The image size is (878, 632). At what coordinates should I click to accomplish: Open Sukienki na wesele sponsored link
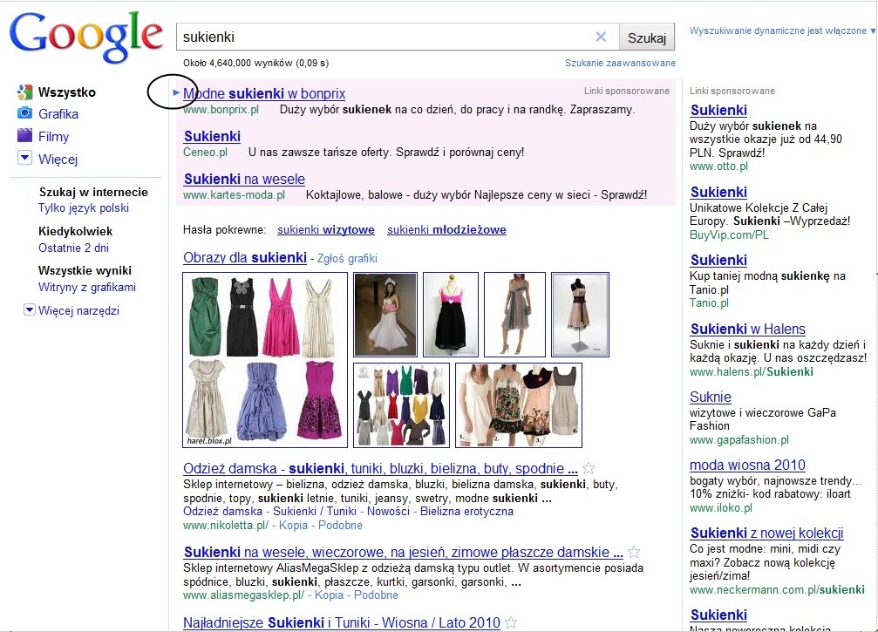click(x=244, y=179)
